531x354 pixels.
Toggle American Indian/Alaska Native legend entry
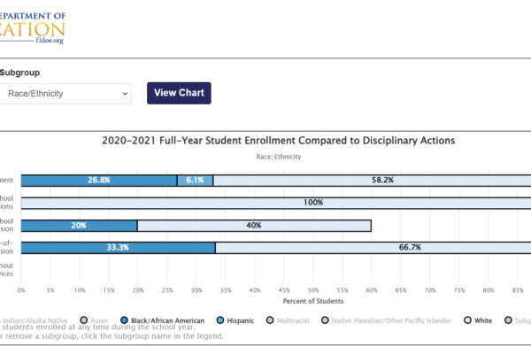(x=34, y=320)
